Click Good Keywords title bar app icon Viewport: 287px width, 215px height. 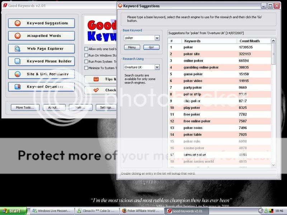pyautogui.click(x=5, y=5)
